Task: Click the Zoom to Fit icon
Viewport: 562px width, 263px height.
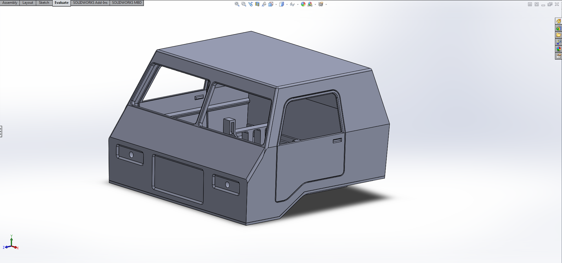Action: [x=237, y=4]
